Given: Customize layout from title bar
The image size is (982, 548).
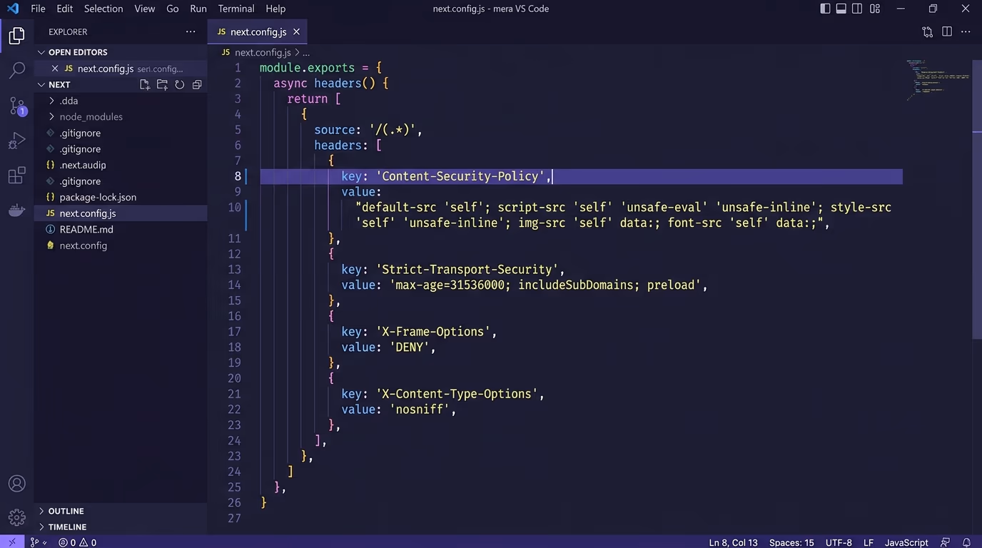Looking at the screenshot, I should pyautogui.click(x=875, y=9).
